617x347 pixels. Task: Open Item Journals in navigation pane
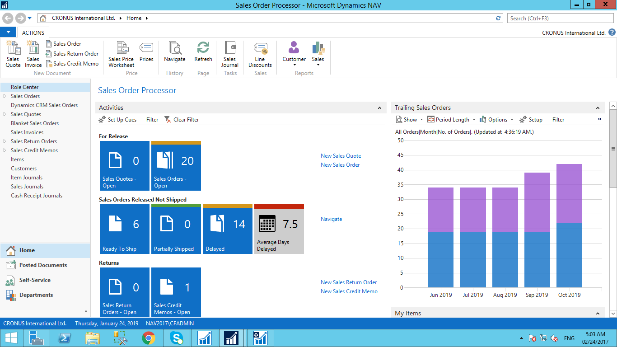27,178
